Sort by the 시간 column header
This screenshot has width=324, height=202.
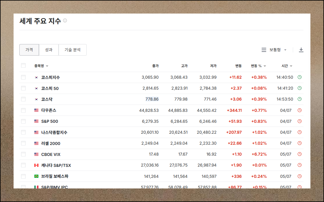287,66
